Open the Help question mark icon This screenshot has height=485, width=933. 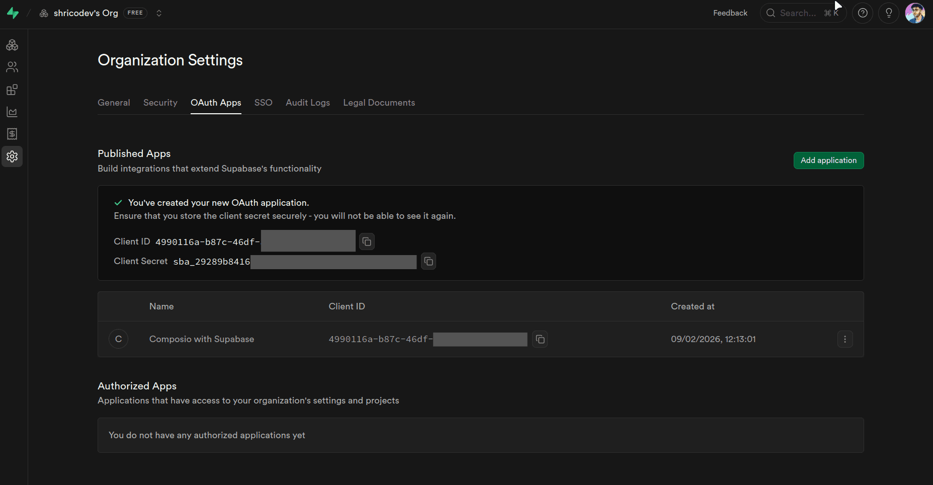point(863,13)
